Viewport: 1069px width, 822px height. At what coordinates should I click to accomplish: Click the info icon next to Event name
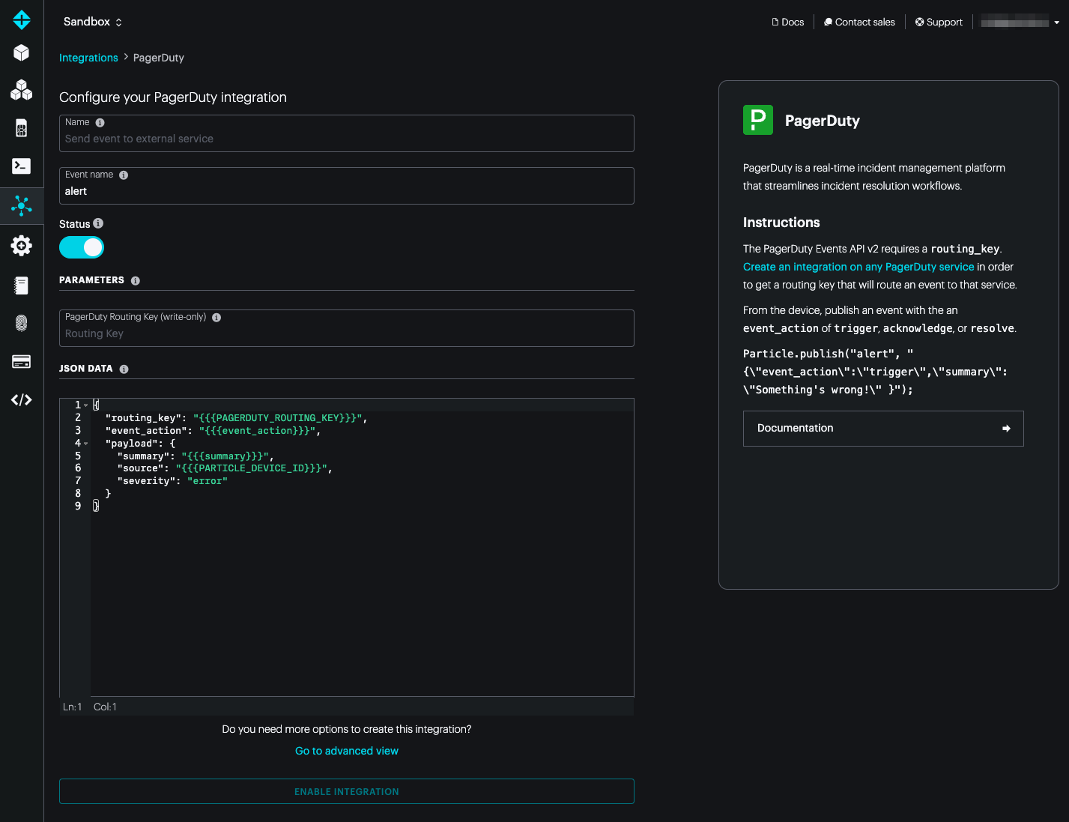tap(124, 175)
